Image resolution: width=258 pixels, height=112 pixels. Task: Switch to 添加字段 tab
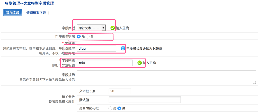point(13,13)
